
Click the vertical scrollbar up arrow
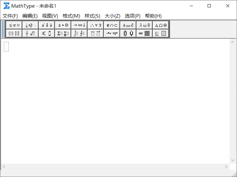click(x=233, y=42)
